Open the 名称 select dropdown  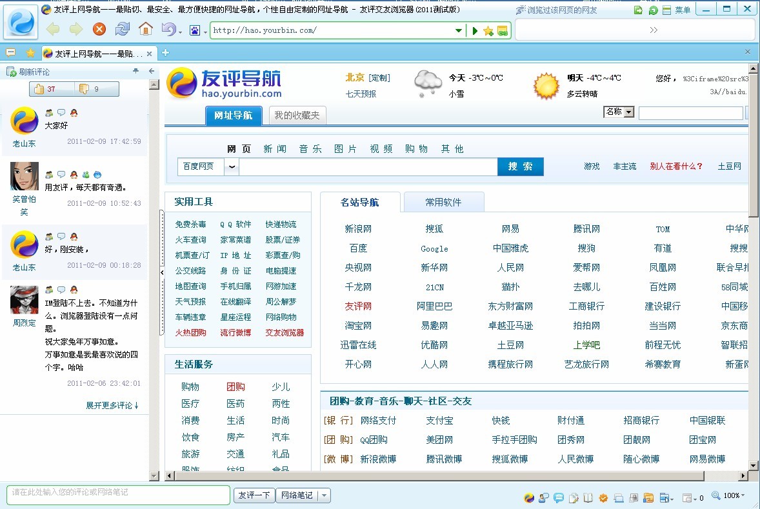point(619,112)
